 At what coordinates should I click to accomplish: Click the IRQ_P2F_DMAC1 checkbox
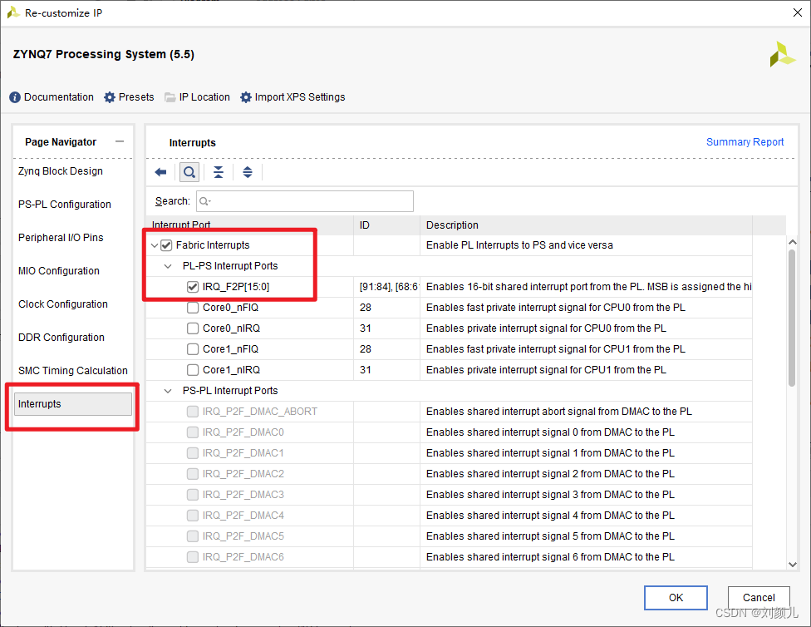point(193,453)
